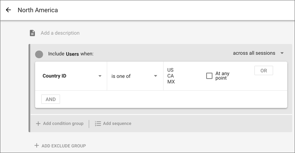This screenshot has width=295, height=153.
Task: Click the description document icon
Action: [32, 33]
